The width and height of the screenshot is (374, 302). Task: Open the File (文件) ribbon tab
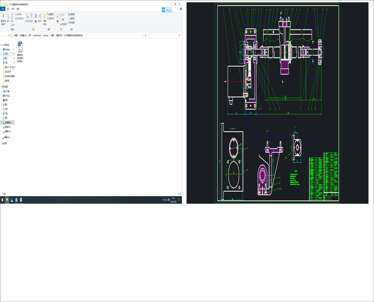(3, 9)
